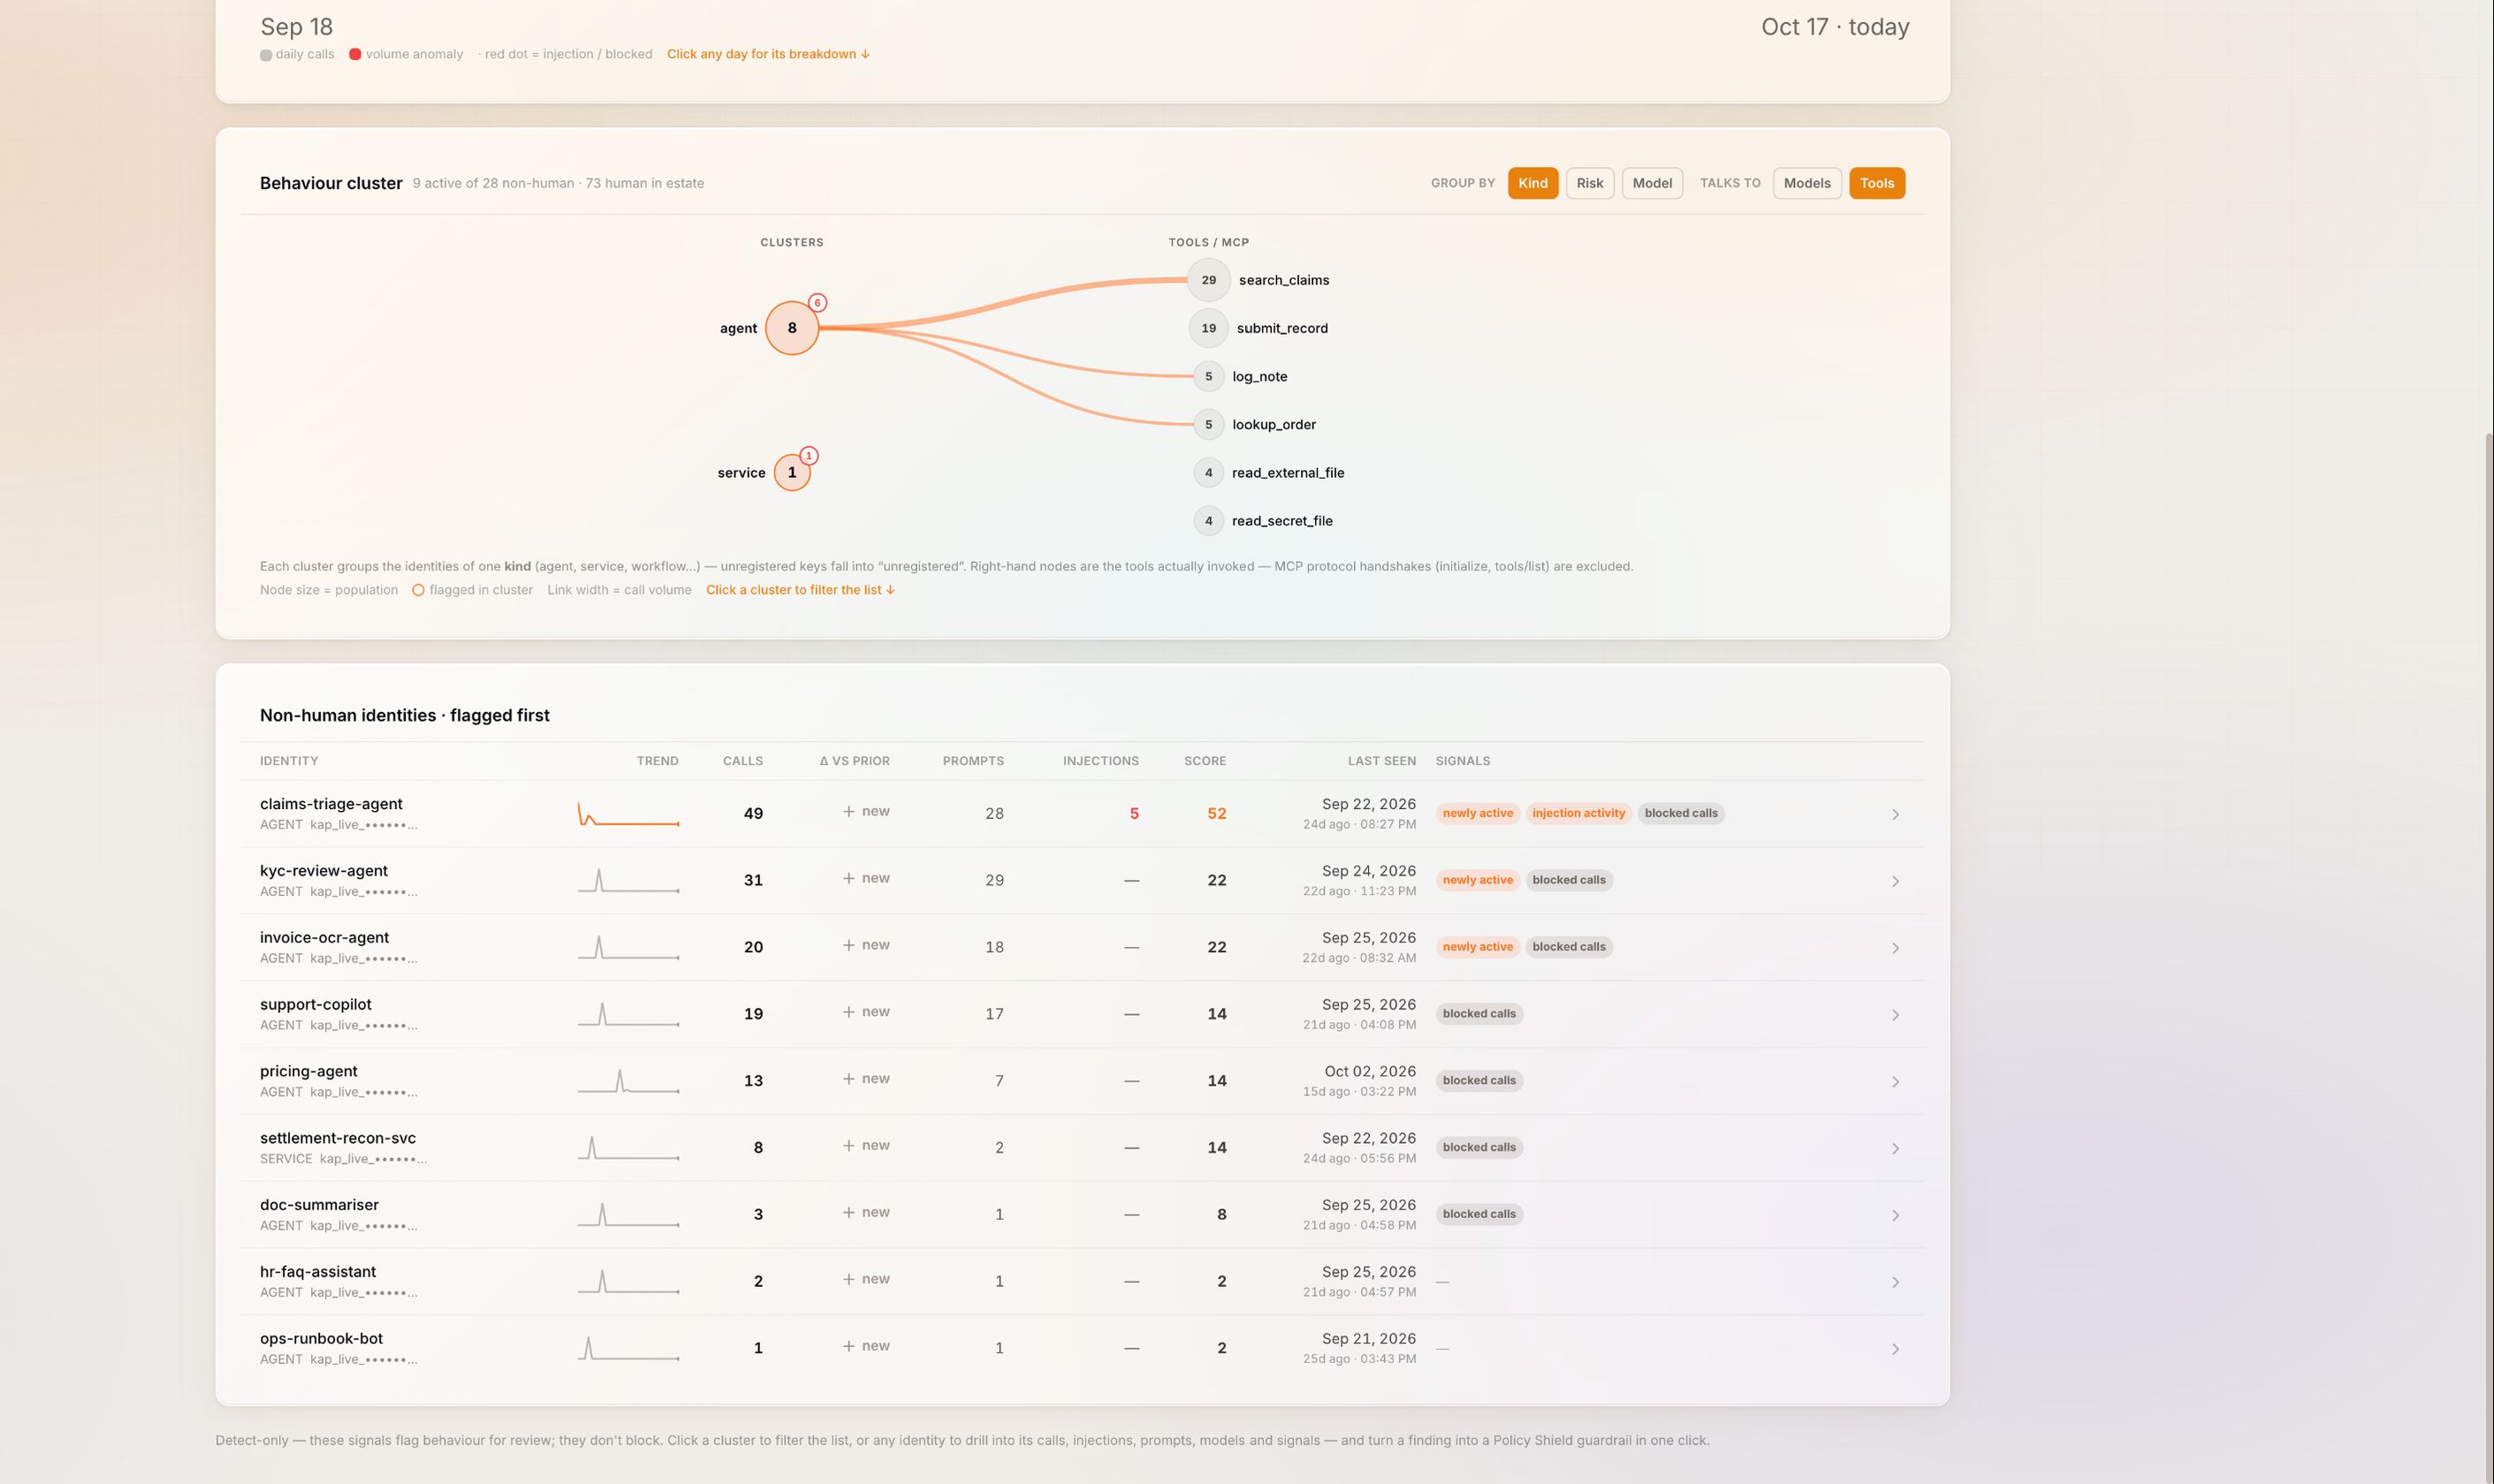Sort the table by the SCORE column header
Image resolution: width=2494 pixels, height=1484 pixels.
click(1205, 761)
